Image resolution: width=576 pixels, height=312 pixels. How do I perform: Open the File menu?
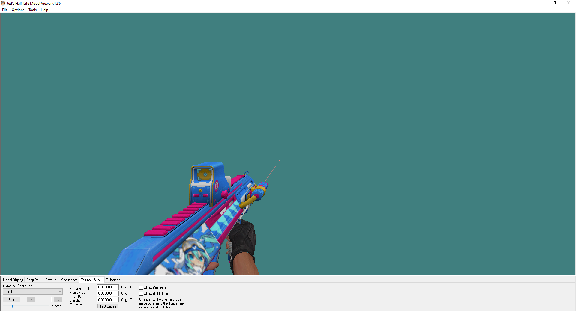[5, 10]
